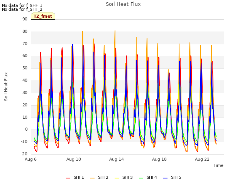Click the Aug 18 x-axis tick label

pos(159,159)
